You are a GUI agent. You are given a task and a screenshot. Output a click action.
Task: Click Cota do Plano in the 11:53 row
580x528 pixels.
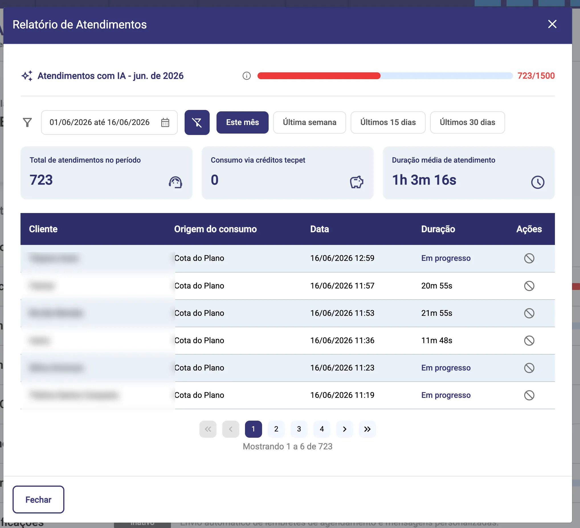pyautogui.click(x=199, y=313)
